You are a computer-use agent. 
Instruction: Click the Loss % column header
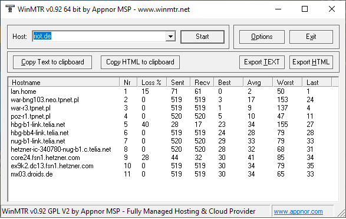point(152,83)
